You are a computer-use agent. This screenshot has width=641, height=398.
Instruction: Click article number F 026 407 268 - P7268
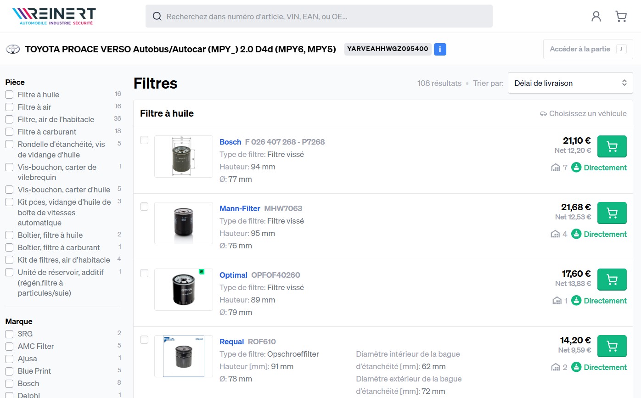[285, 142]
